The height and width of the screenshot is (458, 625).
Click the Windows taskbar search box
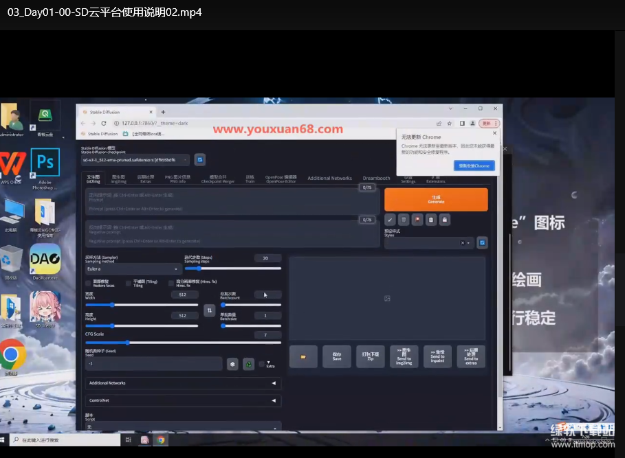[65, 439]
